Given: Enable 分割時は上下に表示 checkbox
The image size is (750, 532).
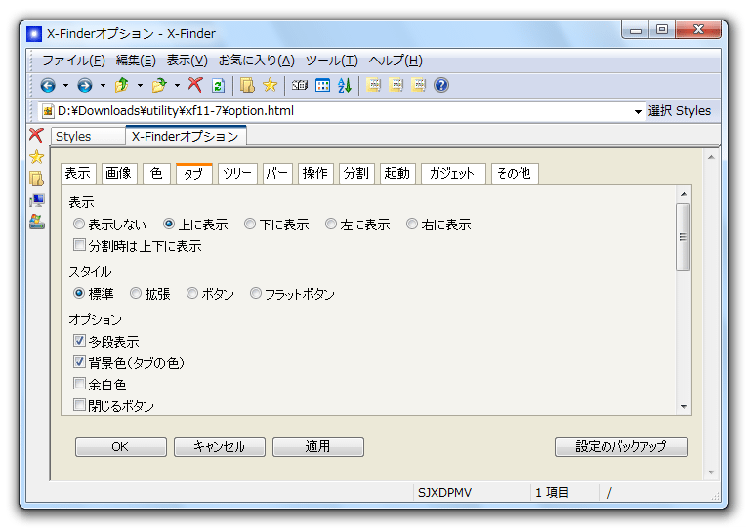Looking at the screenshot, I should (x=79, y=245).
